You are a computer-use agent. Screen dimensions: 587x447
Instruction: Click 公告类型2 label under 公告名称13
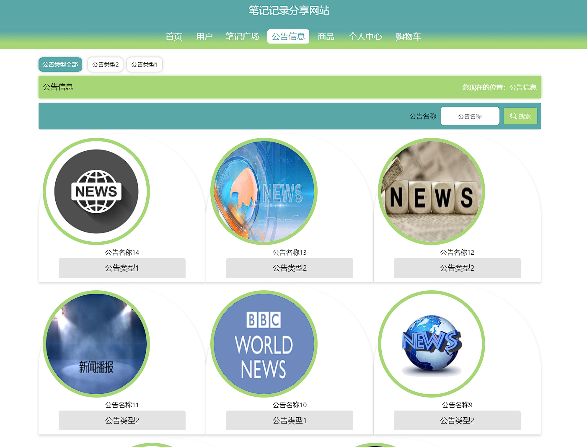click(290, 268)
